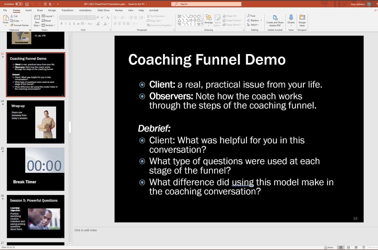Select the Wrap-up slide 34 thumbnail
The height and width of the screenshot is (250, 378).
36,122
